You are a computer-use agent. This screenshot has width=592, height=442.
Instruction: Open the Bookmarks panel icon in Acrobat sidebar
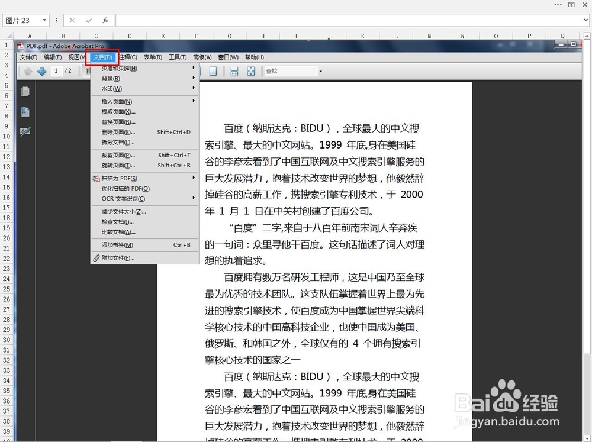(25, 112)
